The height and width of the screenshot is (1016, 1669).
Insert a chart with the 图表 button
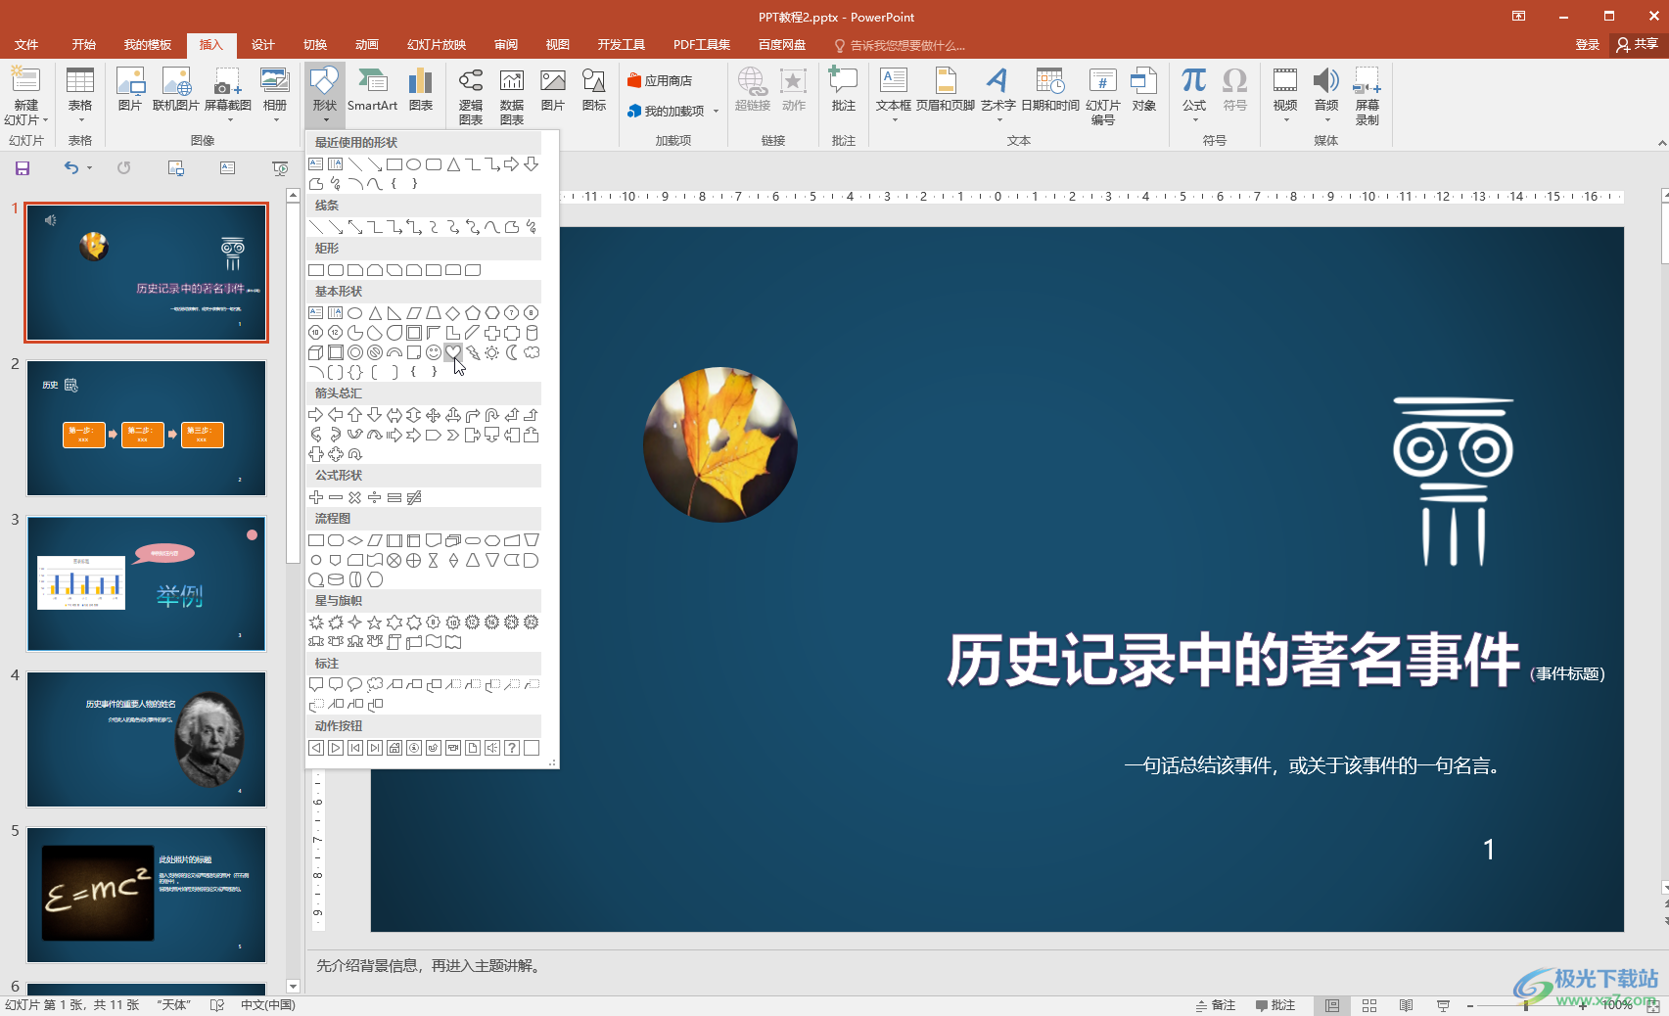tap(421, 90)
